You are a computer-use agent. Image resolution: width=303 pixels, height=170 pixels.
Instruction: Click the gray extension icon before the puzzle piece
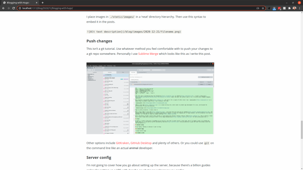click(284, 8)
